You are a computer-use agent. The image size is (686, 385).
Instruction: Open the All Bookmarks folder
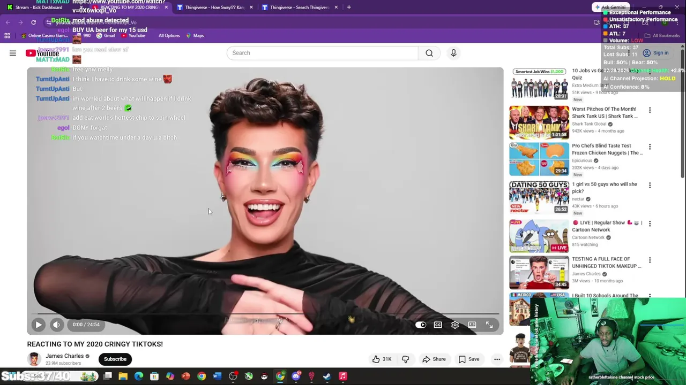tap(662, 36)
